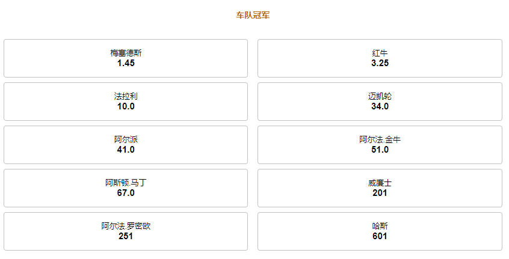Click the 1.45 odds value
Viewport: 509px width, 259px height.
pyautogui.click(x=126, y=63)
